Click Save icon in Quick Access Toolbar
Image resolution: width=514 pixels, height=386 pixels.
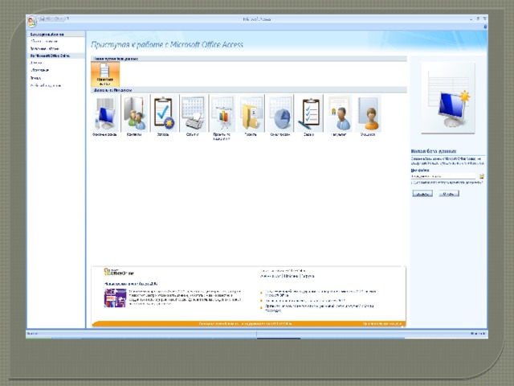coord(43,19)
